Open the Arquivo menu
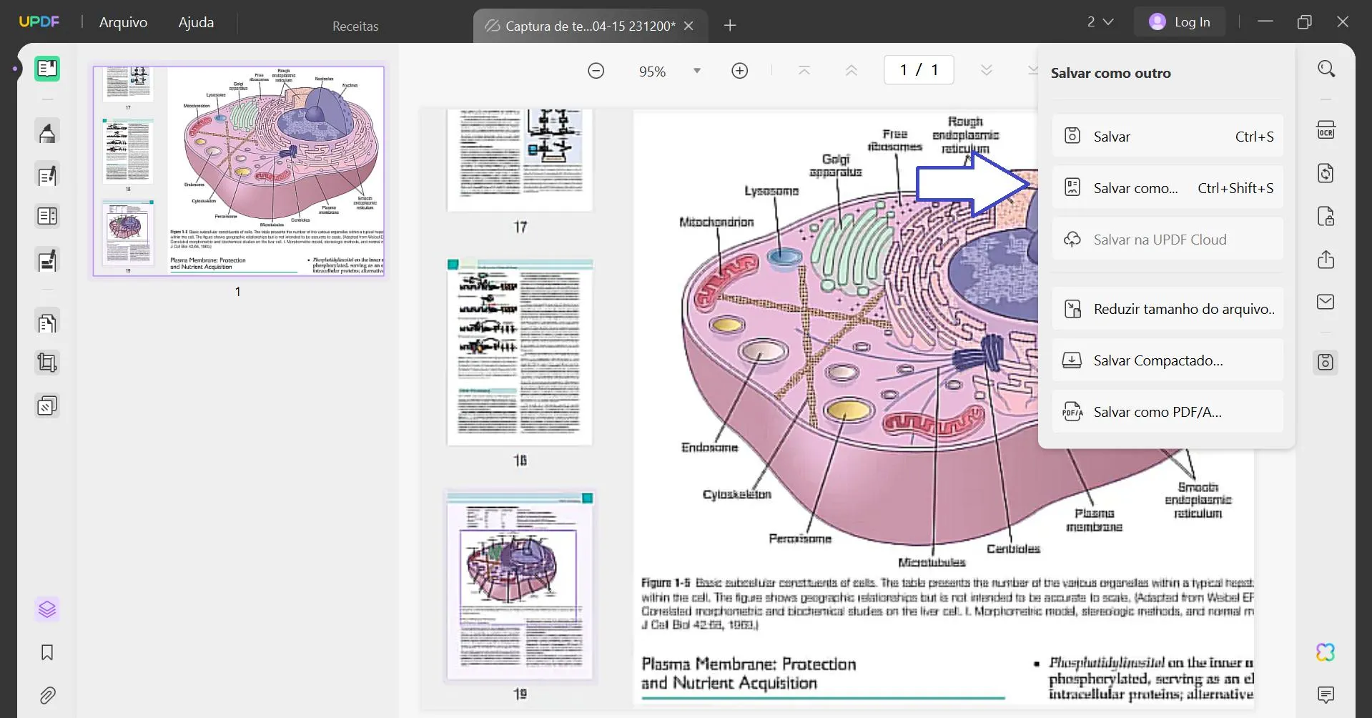 122,21
